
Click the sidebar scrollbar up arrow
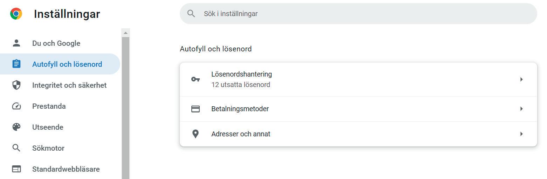[125, 33]
